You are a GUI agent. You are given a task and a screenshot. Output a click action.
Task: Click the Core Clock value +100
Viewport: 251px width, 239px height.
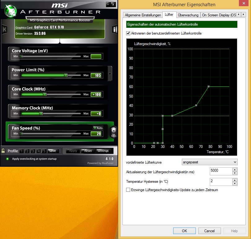(x=96, y=94)
